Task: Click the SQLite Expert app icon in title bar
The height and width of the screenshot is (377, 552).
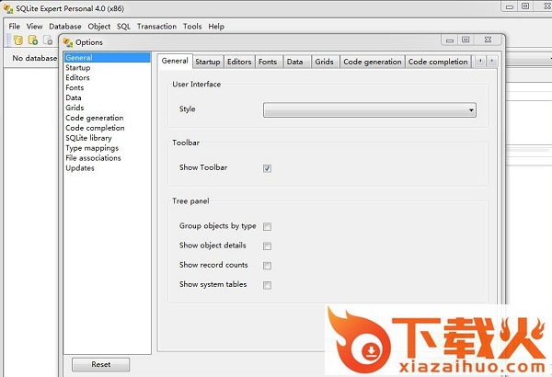Action: [x=6, y=7]
